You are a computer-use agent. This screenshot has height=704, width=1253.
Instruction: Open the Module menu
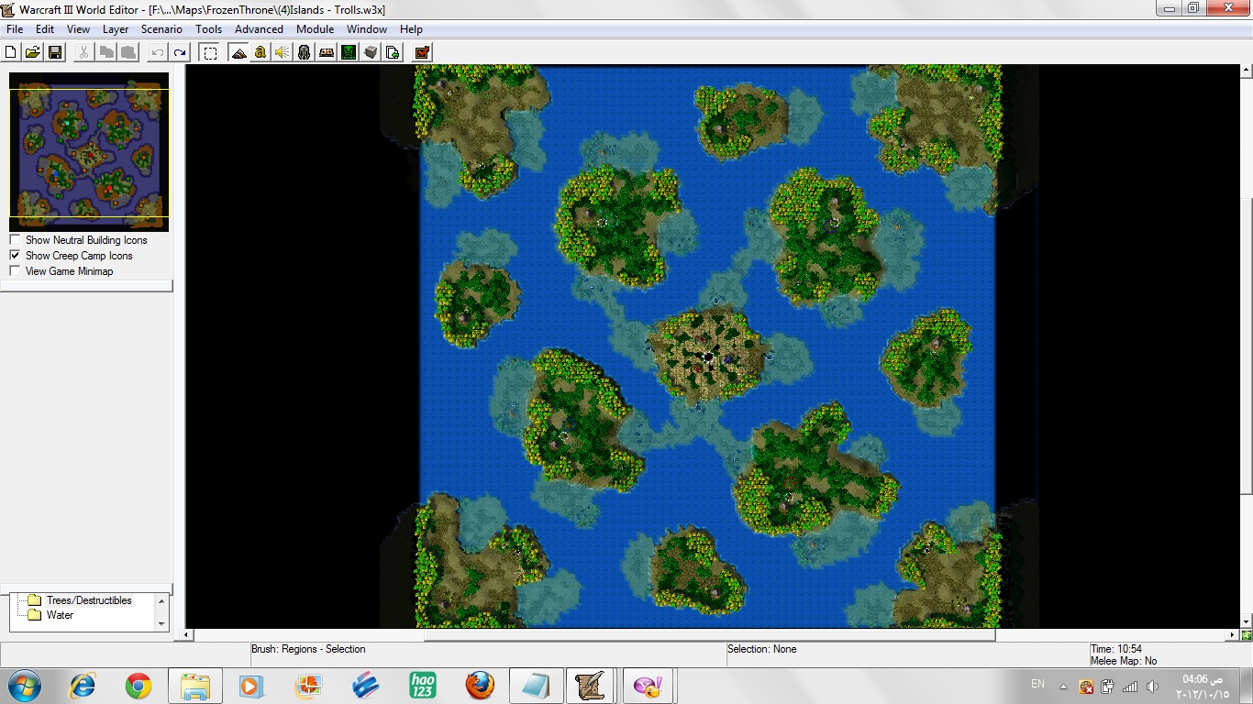(315, 29)
